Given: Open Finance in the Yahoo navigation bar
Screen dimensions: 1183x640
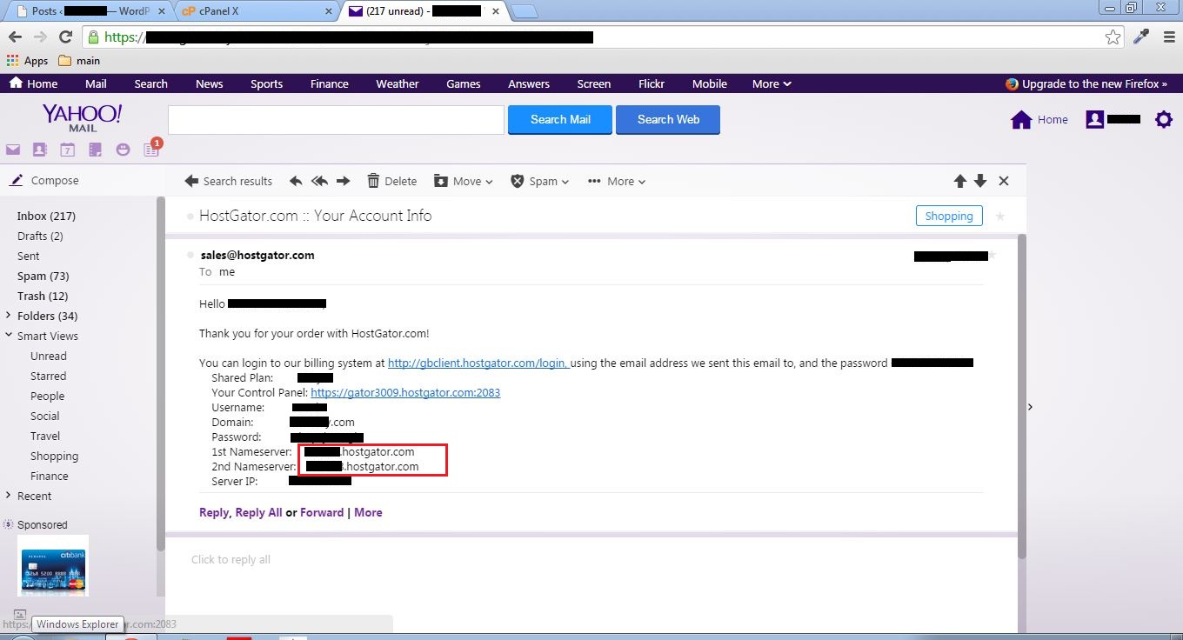Looking at the screenshot, I should [330, 83].
